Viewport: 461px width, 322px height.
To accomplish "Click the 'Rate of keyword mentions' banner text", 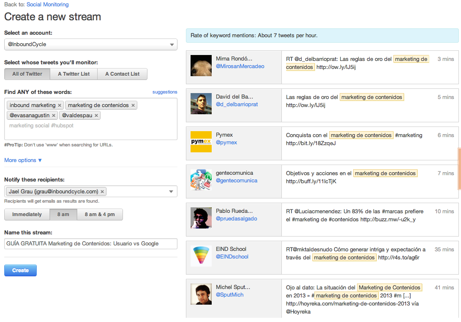I will (254, 36).
